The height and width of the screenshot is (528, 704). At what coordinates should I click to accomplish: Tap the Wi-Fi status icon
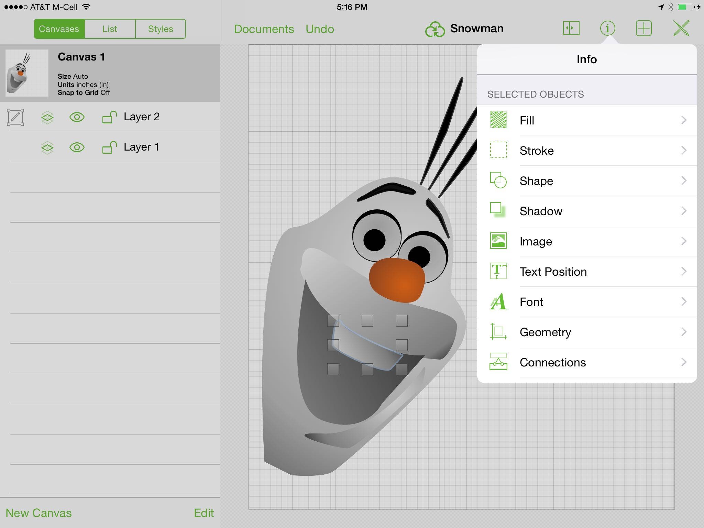coord(87,7)
